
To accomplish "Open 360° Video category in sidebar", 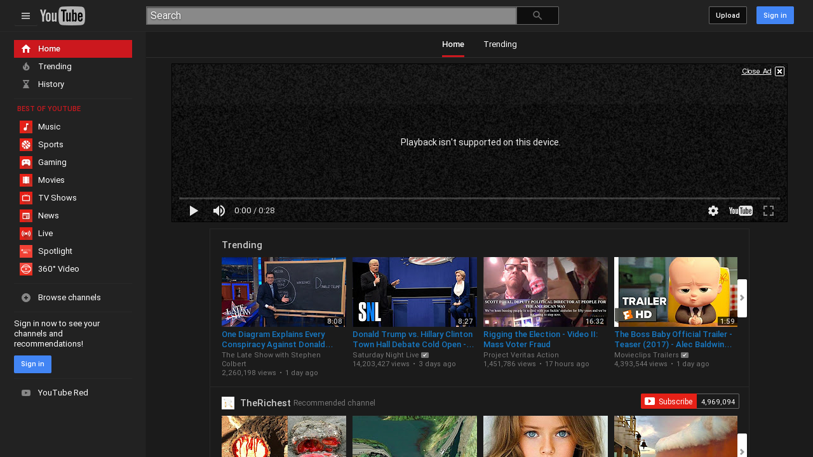I will (73, 269).
